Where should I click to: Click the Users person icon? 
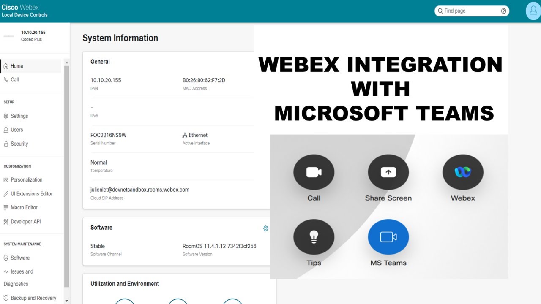[x=6, y=130]
